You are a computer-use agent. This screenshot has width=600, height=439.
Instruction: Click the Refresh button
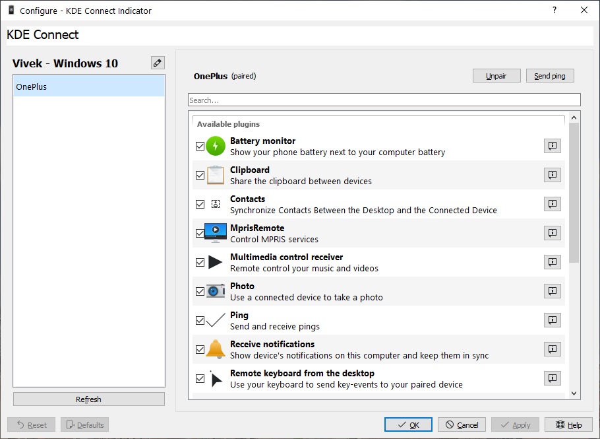[89, 399]
